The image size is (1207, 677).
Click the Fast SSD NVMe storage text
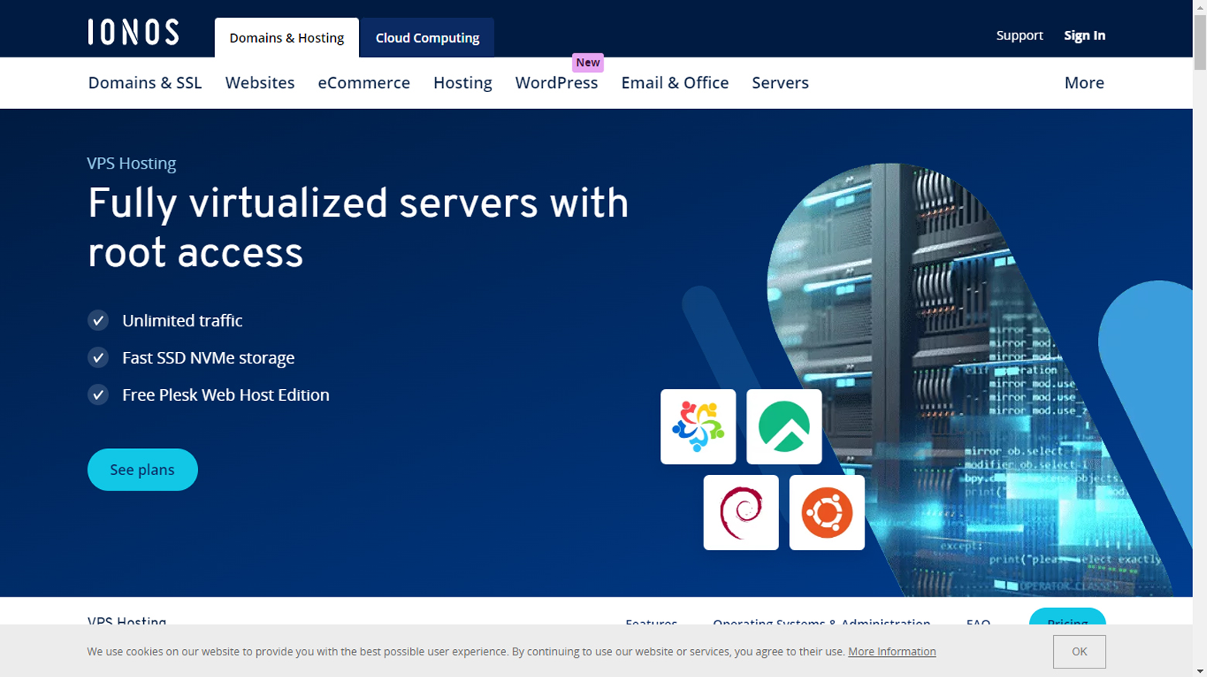tap(208, 357)
